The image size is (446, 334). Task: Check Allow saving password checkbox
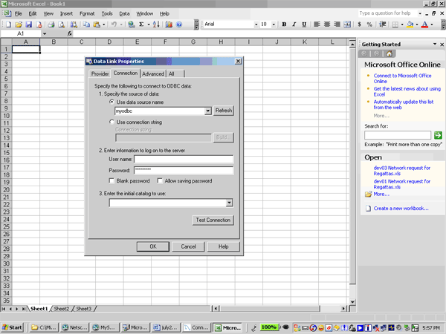(160, 180)
